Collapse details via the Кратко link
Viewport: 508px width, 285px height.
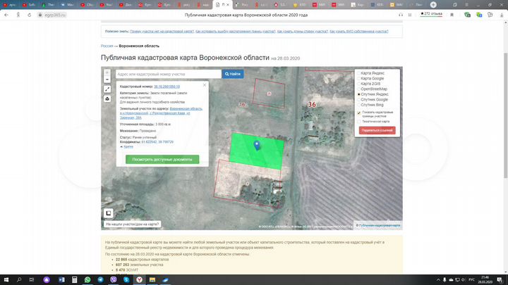(128, 146)
